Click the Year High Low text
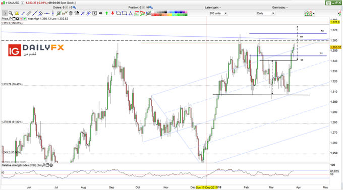Viewport: 343px width, 190px height. 48,19
